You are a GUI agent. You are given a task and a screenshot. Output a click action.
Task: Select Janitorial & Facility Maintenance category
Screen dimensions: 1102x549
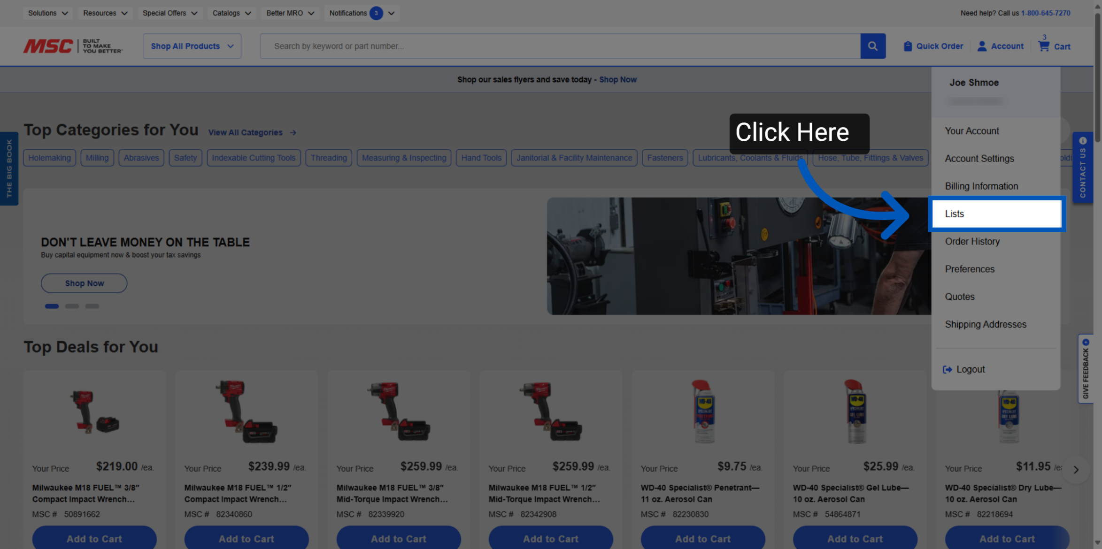tap(574, 158)
